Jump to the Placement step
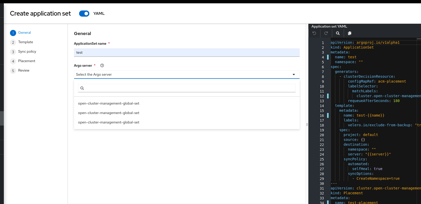The height and width of the screenshot is (204, 421). [27, 61]
